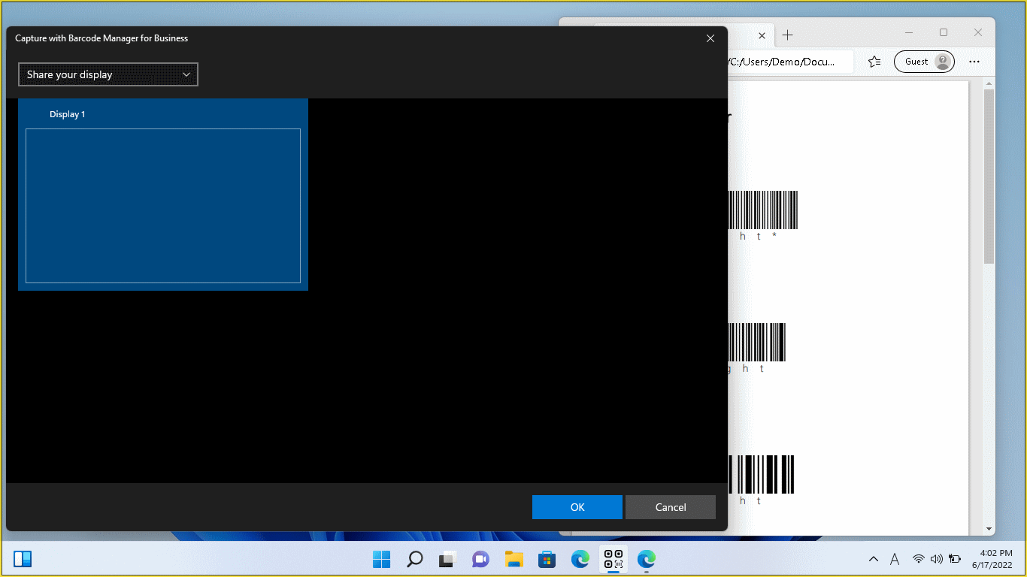
Task: Open File Explorer from the taskbar
Action: tap(513, 559)
